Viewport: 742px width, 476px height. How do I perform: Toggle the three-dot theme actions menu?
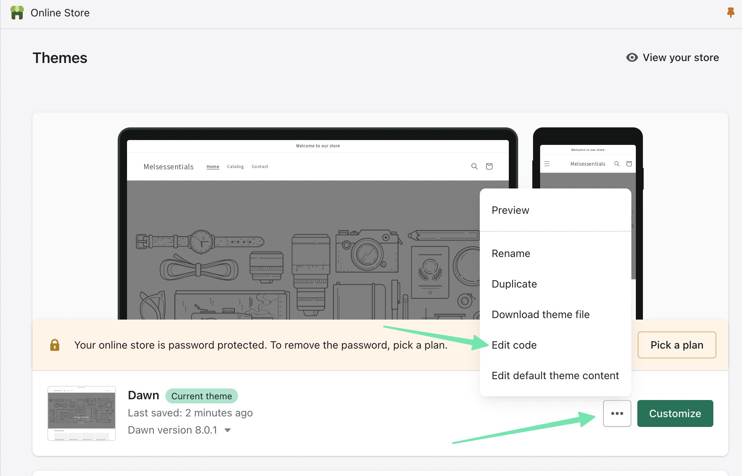tap(617, 413)
